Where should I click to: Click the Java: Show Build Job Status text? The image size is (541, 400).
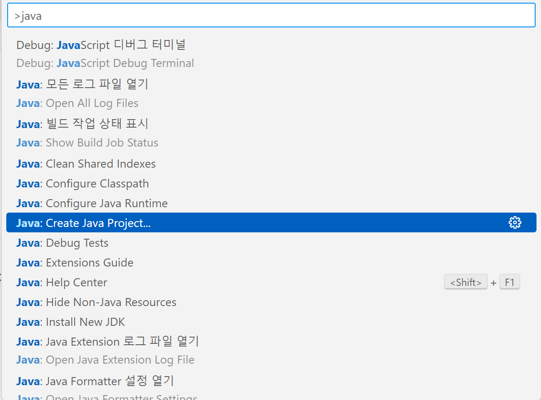[x=87, y=142]
